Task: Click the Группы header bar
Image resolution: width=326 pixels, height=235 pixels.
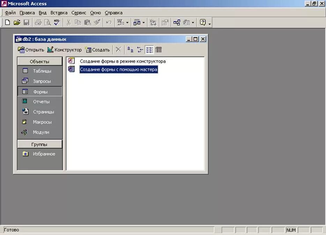Action: 39,144
